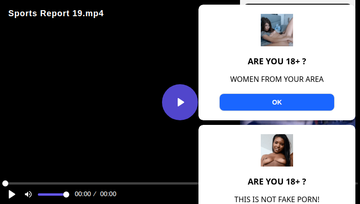The width and height of the screenshot is (360, 204).
Task: Click the second popup's ARE YOU 18+ heading
Action: [276, 182]
